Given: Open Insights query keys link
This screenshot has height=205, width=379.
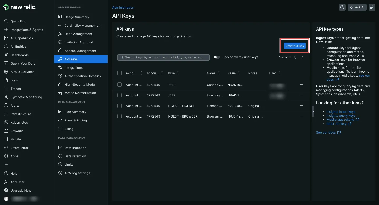Looking at the screenshot, I should (x=341, y=116).
